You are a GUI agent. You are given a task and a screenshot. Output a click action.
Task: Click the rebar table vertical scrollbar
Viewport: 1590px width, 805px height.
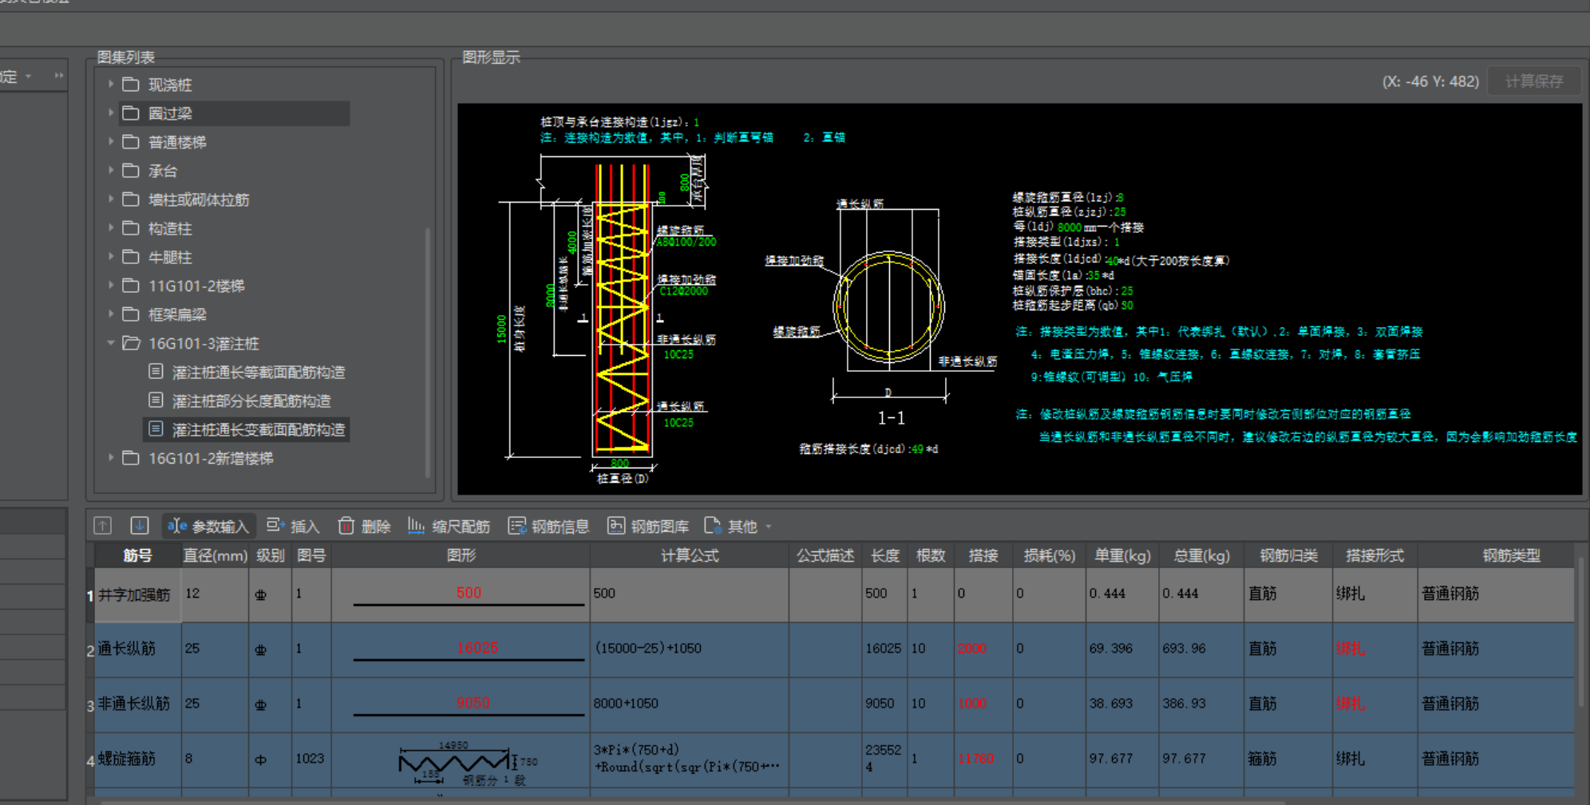pyautogui.click(x=1582, y=630)
